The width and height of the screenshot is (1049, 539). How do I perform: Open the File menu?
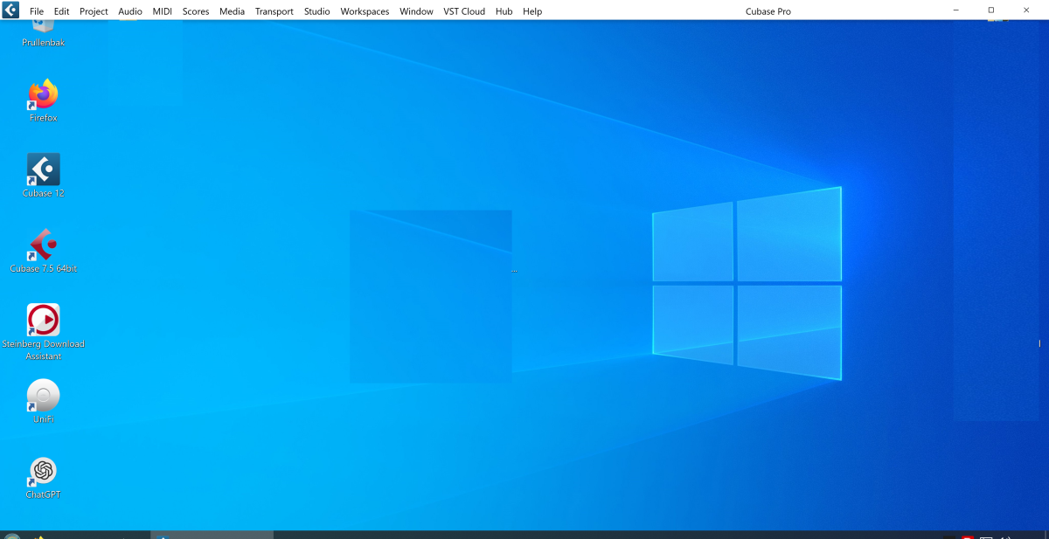tap(37, 11)
